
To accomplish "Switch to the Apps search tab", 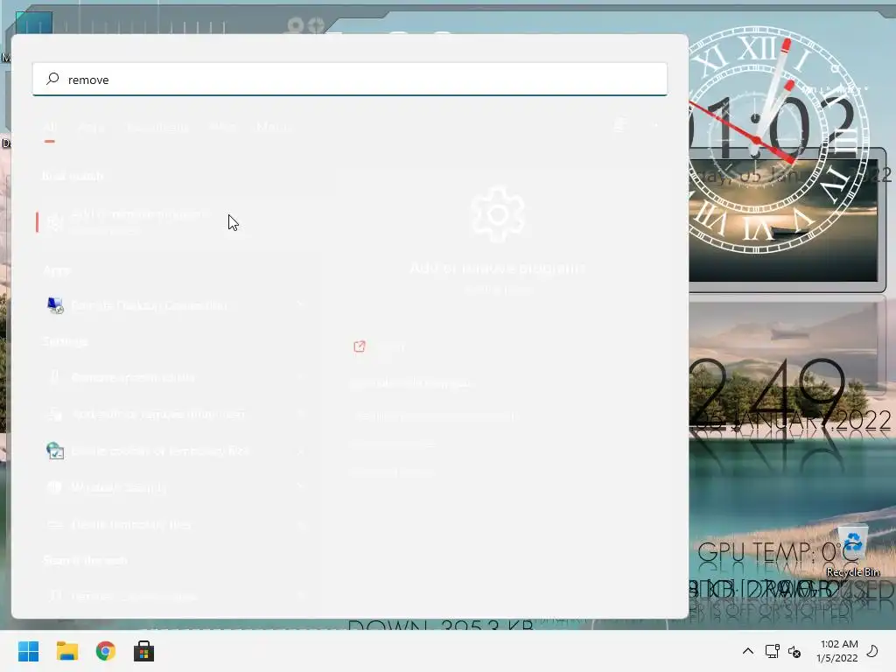I will click(91, 127).
